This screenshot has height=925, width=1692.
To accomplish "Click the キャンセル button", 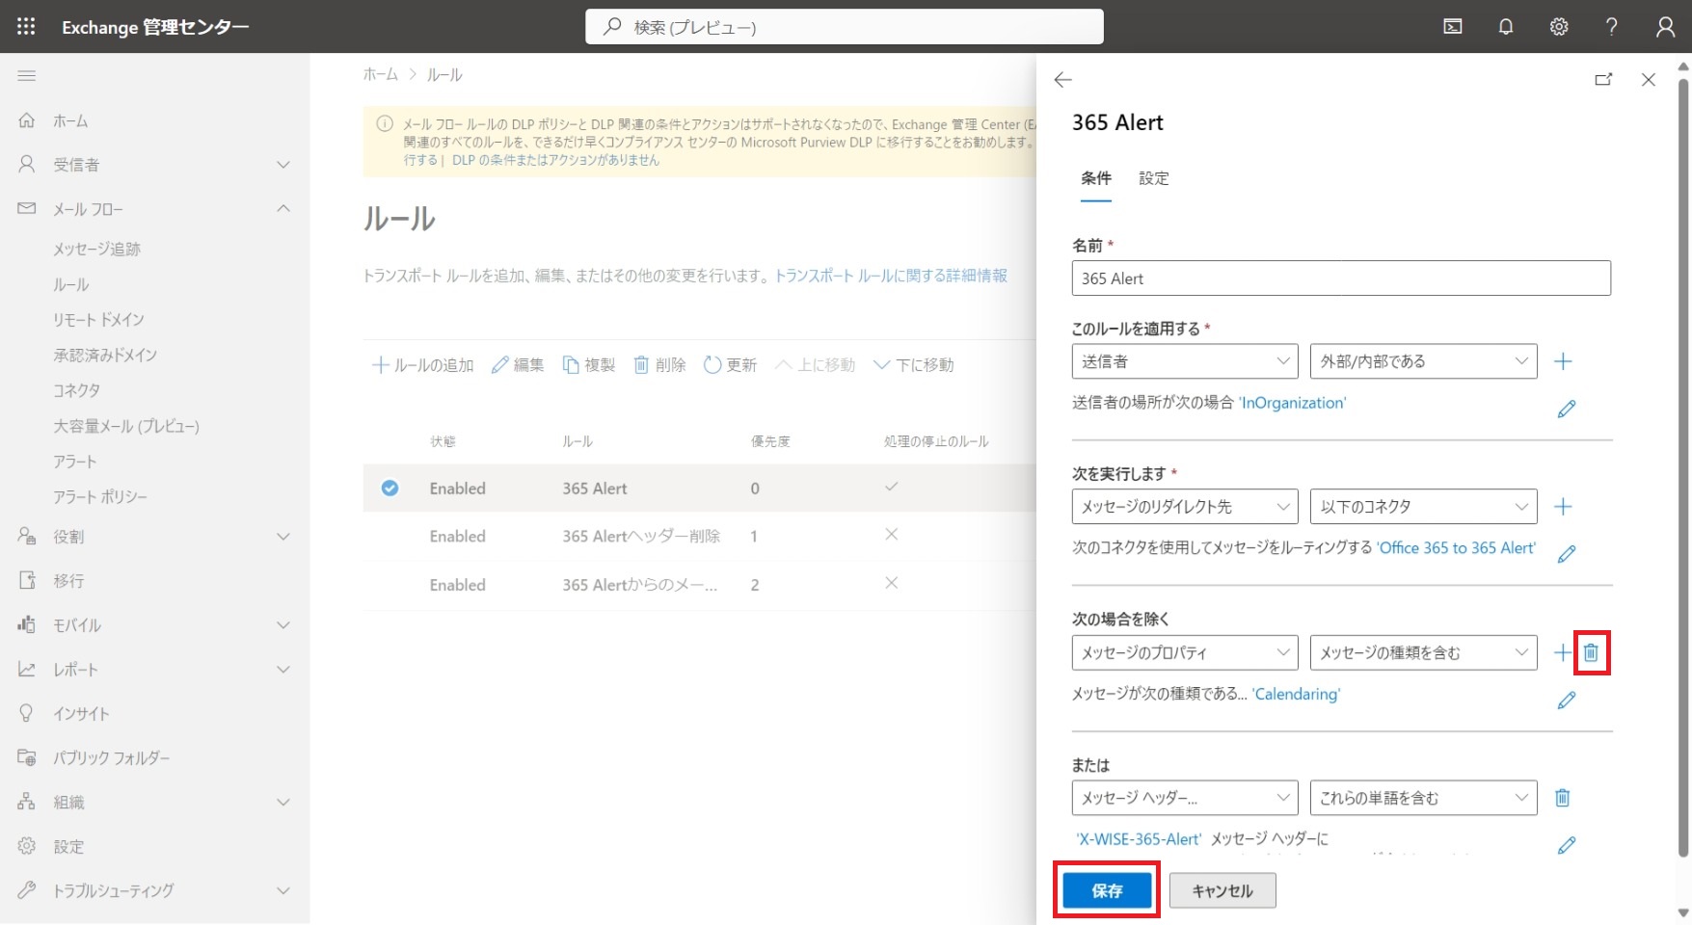I will pyautogui.click(x=1222, y=891).
